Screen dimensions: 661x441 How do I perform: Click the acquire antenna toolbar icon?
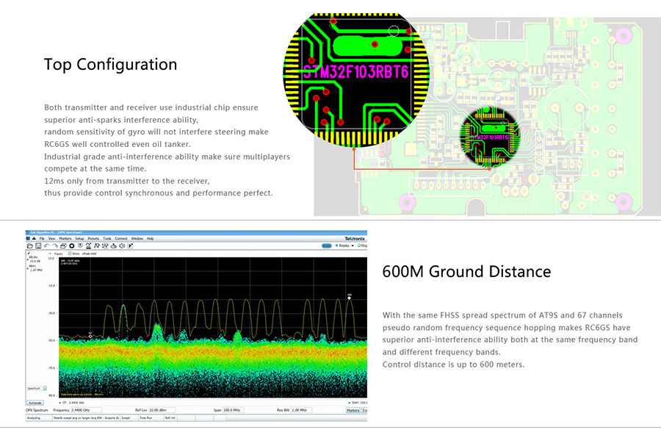(x=89, y=246)
